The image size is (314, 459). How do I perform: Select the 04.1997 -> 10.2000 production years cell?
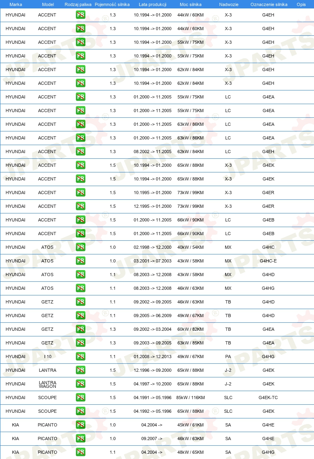coord(153,384)
